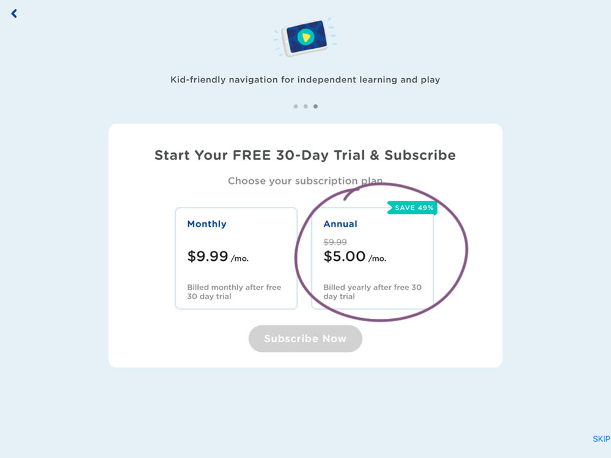Click the SAVE 49% ribbon badge
This screenshot has width=611, height=458.
[414, 208]
